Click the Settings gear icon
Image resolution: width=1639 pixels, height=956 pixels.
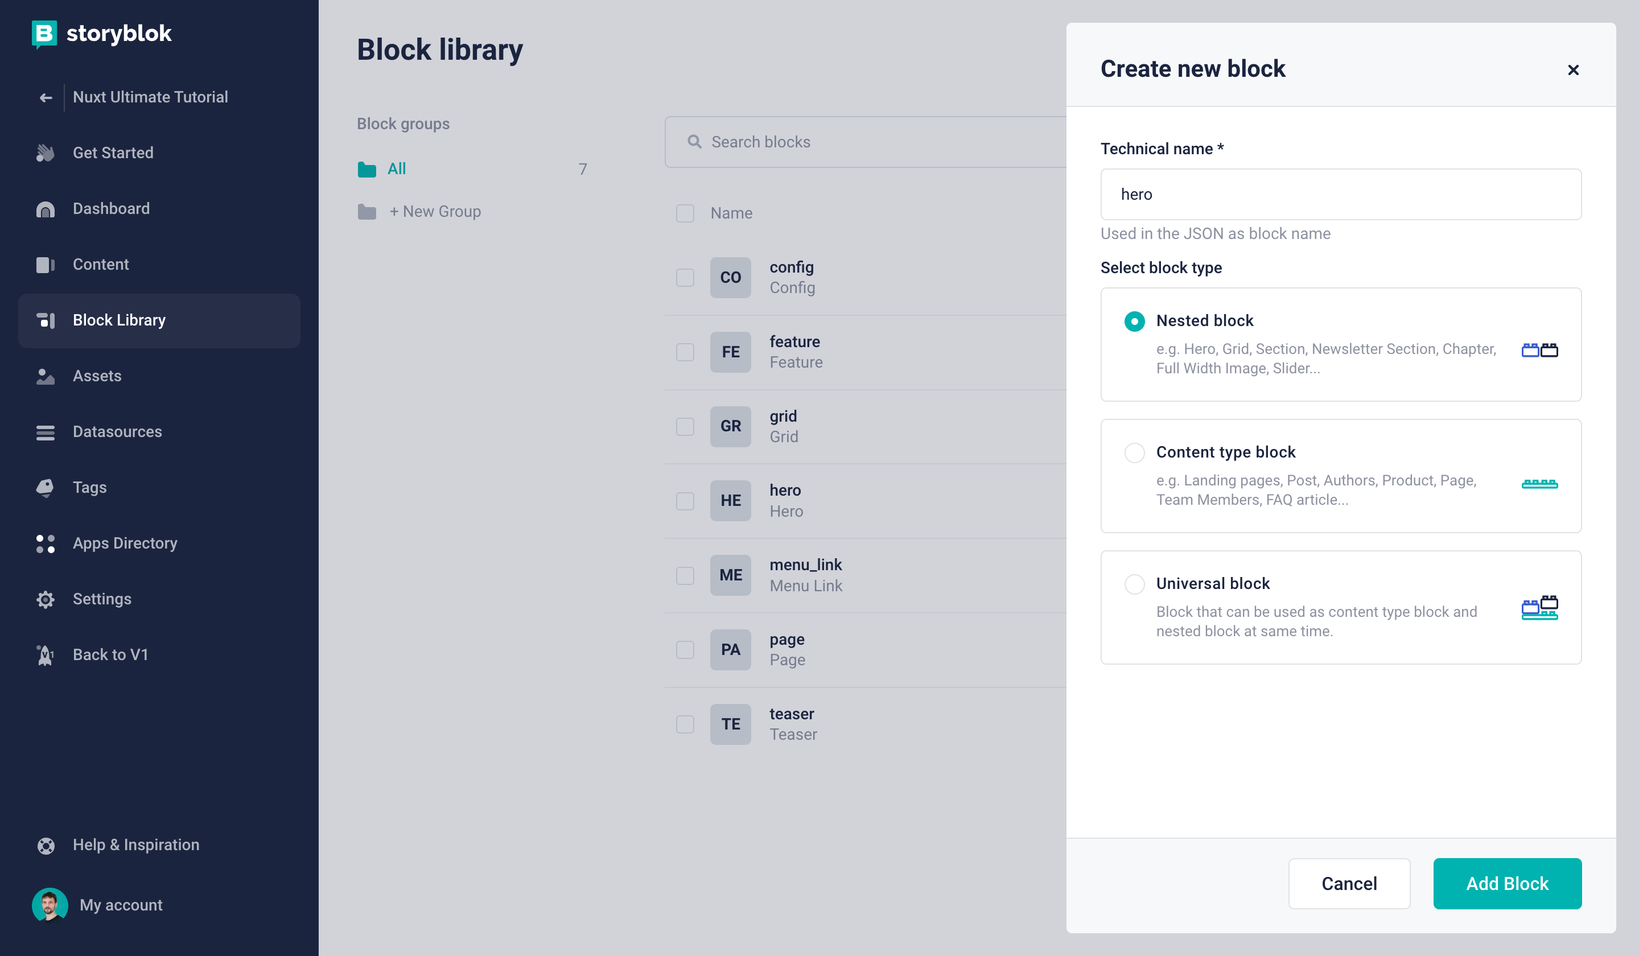pos(46,600)
